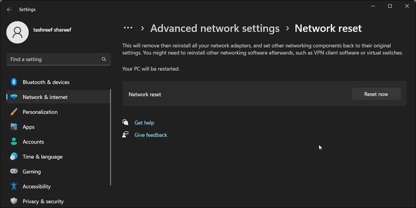Click the Gaming controller icon
The image size is (416, 208).
pos(14,171)
